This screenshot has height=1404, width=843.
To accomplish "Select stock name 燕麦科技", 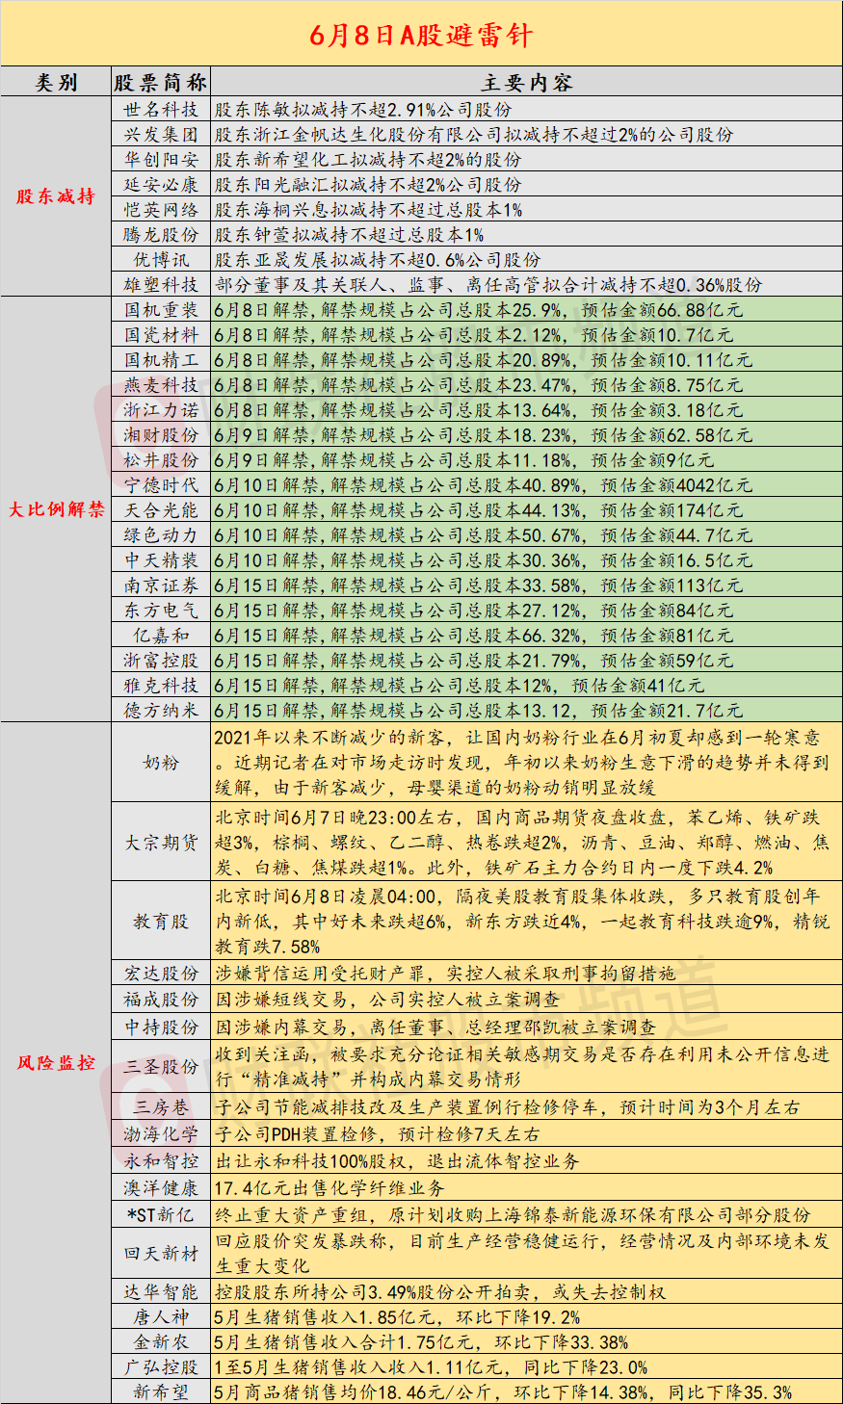I will click(161, 385).
